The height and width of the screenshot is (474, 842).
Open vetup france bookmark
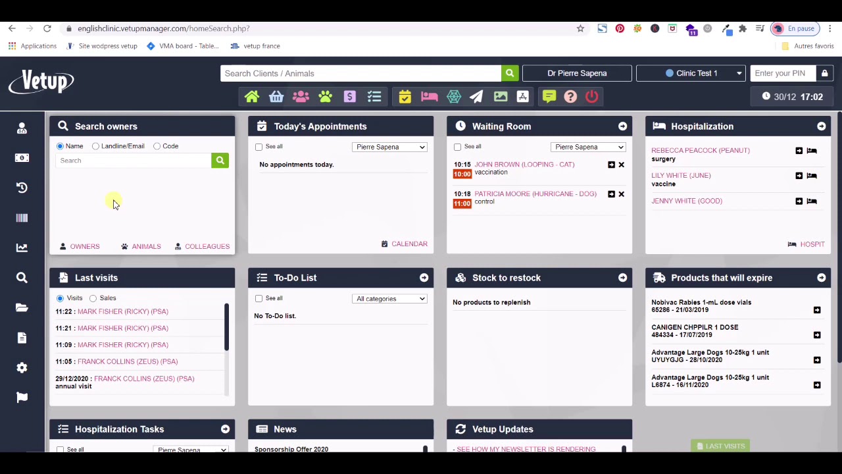point(255,46)
